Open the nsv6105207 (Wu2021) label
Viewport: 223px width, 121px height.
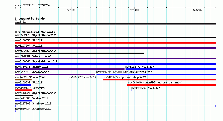click(82, 77)
